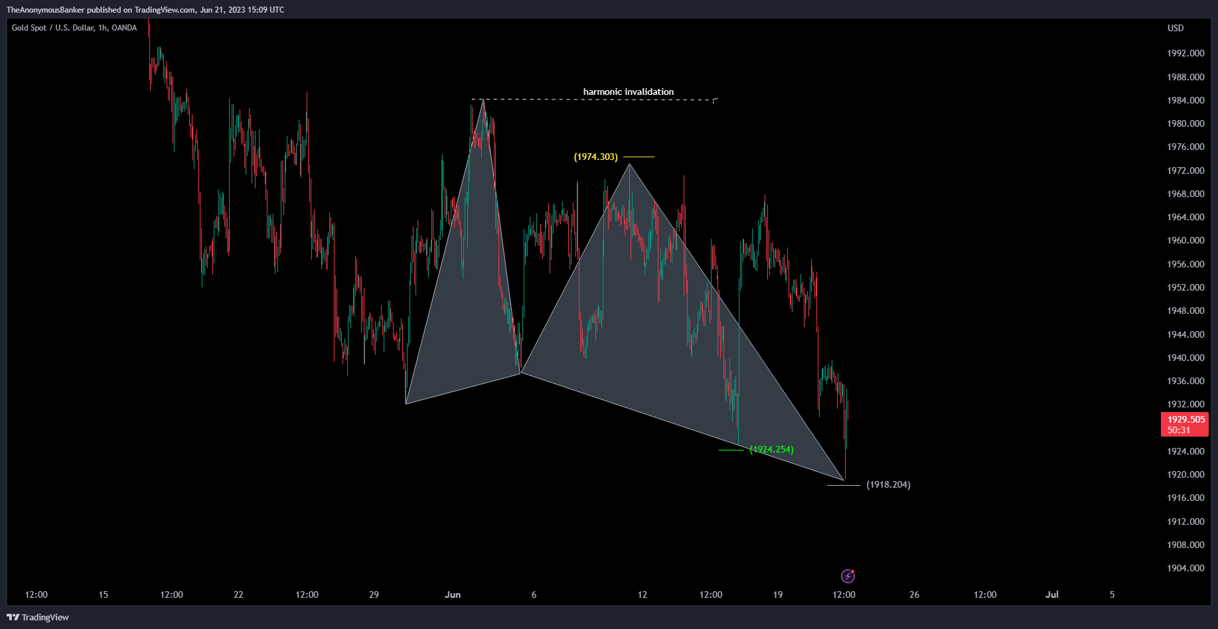Click the 1992.000 price axis value

click(1185, 53)
